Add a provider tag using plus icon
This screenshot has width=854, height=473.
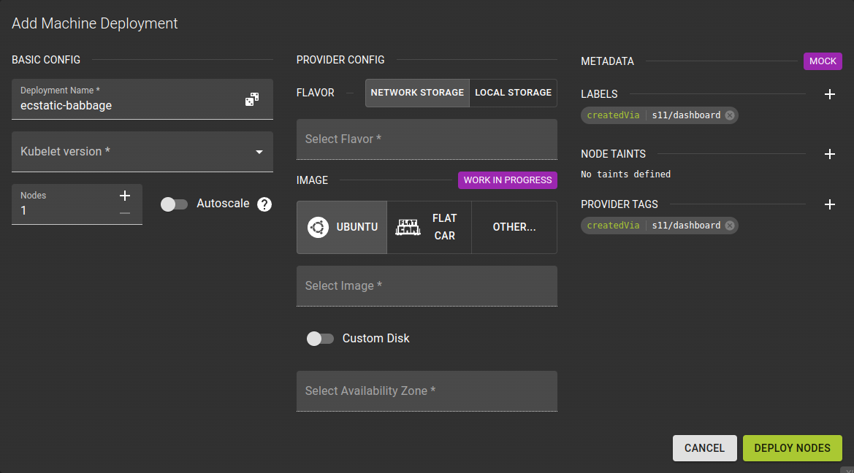coord(830,204)
